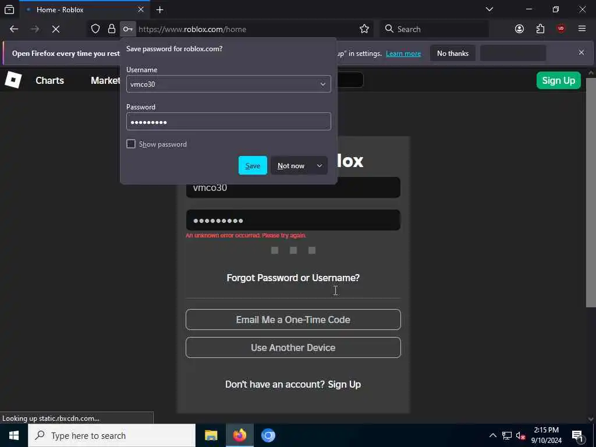Open the list all tabs chevron
596x447 pixels.
pos(489,9)
